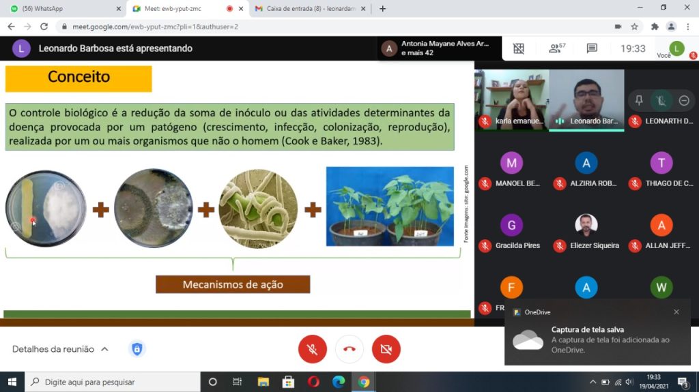Toggle the camera on
699x392 pixels.
tap(386, 349)
